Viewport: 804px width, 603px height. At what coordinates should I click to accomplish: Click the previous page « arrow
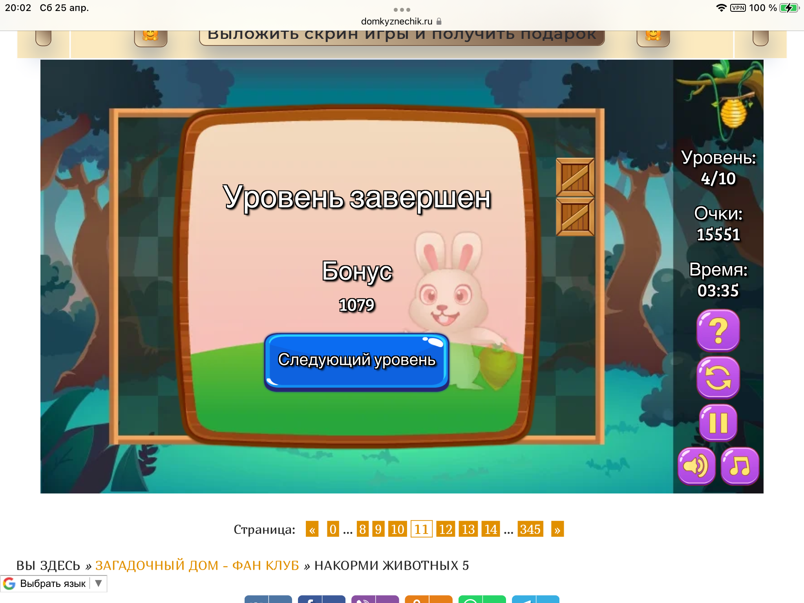coord(312,529)
